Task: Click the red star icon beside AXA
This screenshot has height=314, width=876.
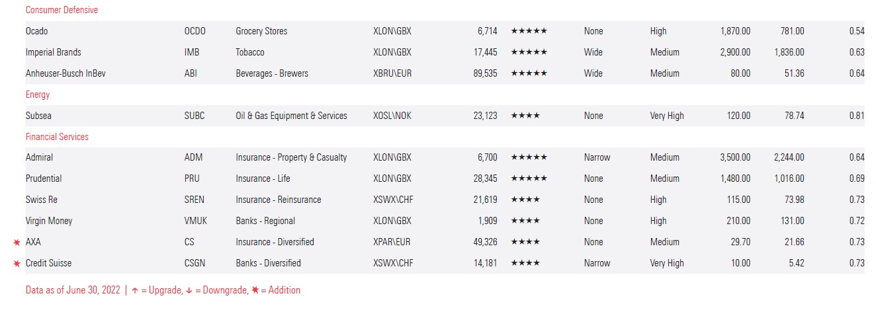Action: [17, 243]
